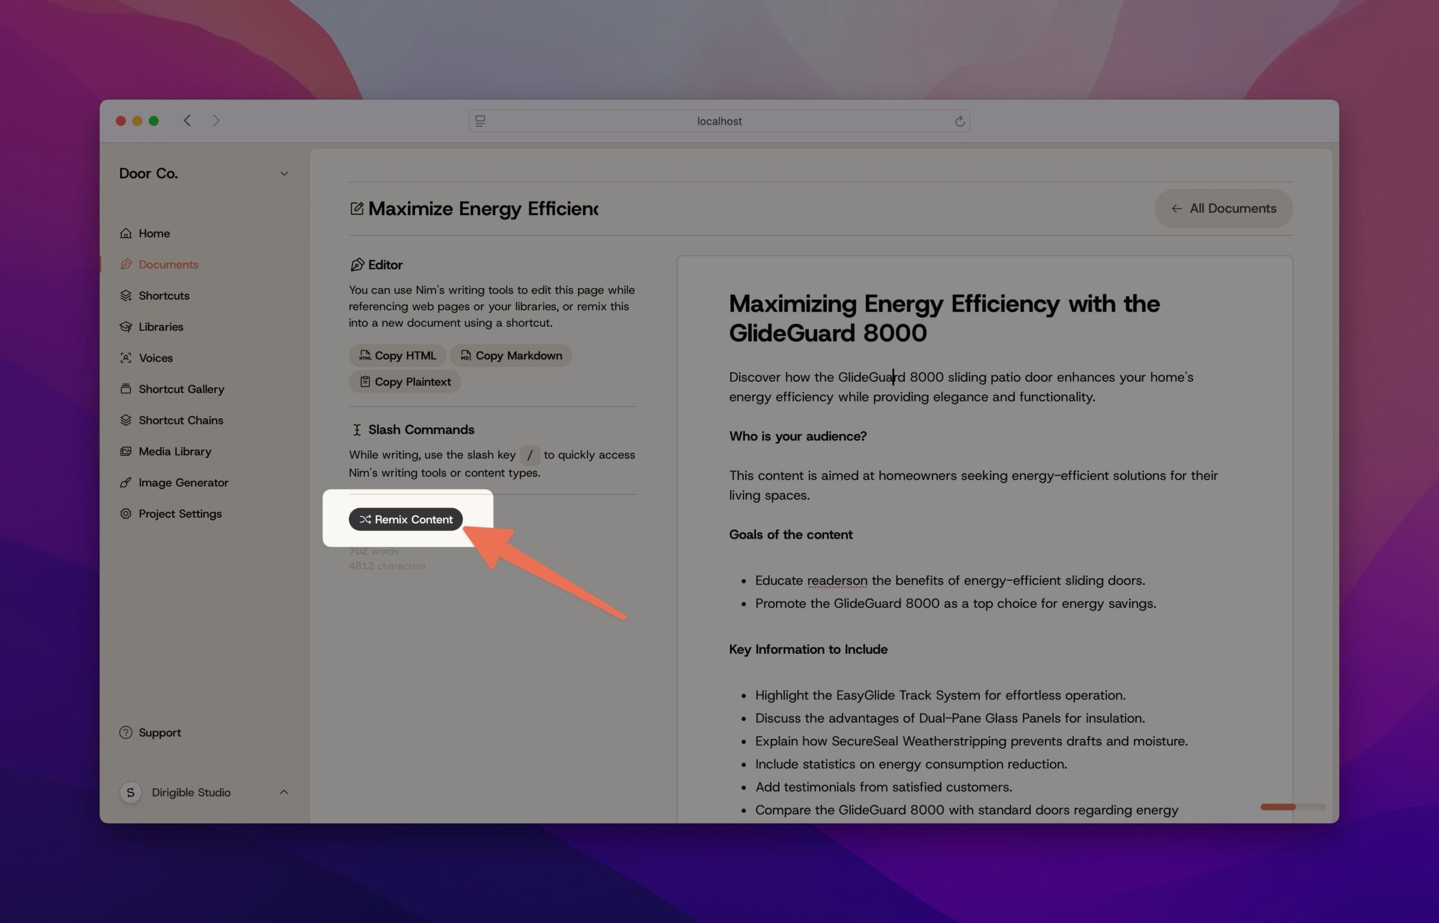Click the Remix Content button icon
The image size is (1439, 923).
(365, 519)
